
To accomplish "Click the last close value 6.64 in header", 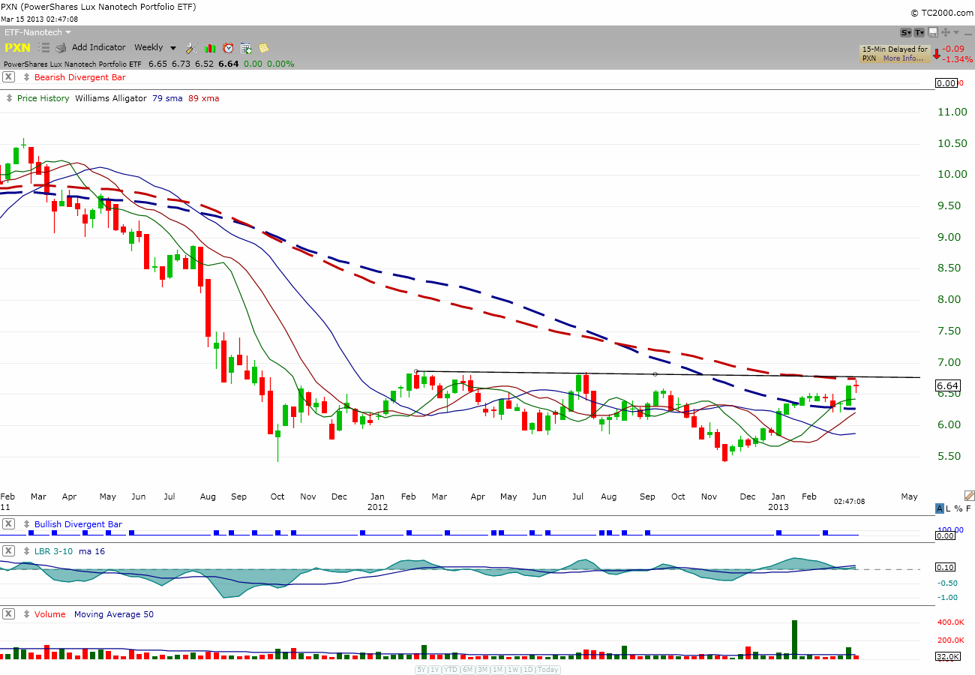I will [228, 64].
